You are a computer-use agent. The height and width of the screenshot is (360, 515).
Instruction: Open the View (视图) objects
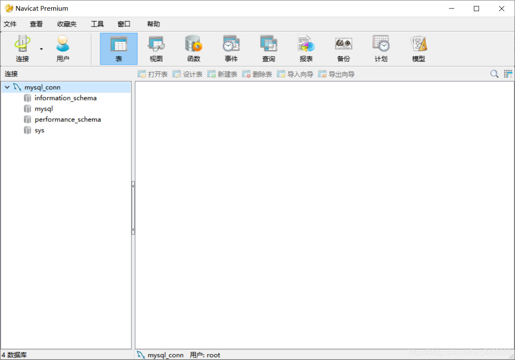156,49
